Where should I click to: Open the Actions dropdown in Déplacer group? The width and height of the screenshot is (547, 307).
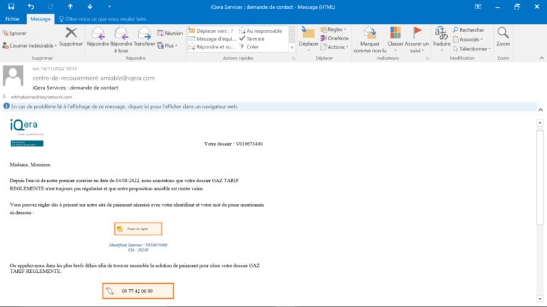click(334, 47)
